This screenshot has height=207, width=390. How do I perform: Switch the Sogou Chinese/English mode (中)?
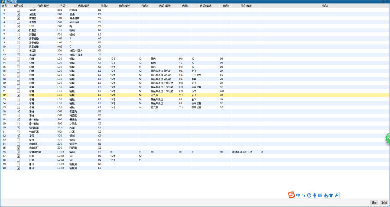coord(298,195)
